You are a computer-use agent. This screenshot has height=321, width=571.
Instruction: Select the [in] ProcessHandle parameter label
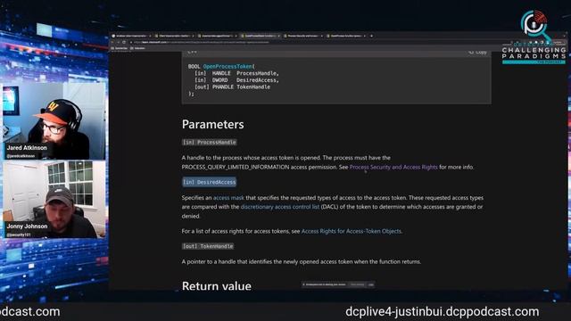[209, 142]
